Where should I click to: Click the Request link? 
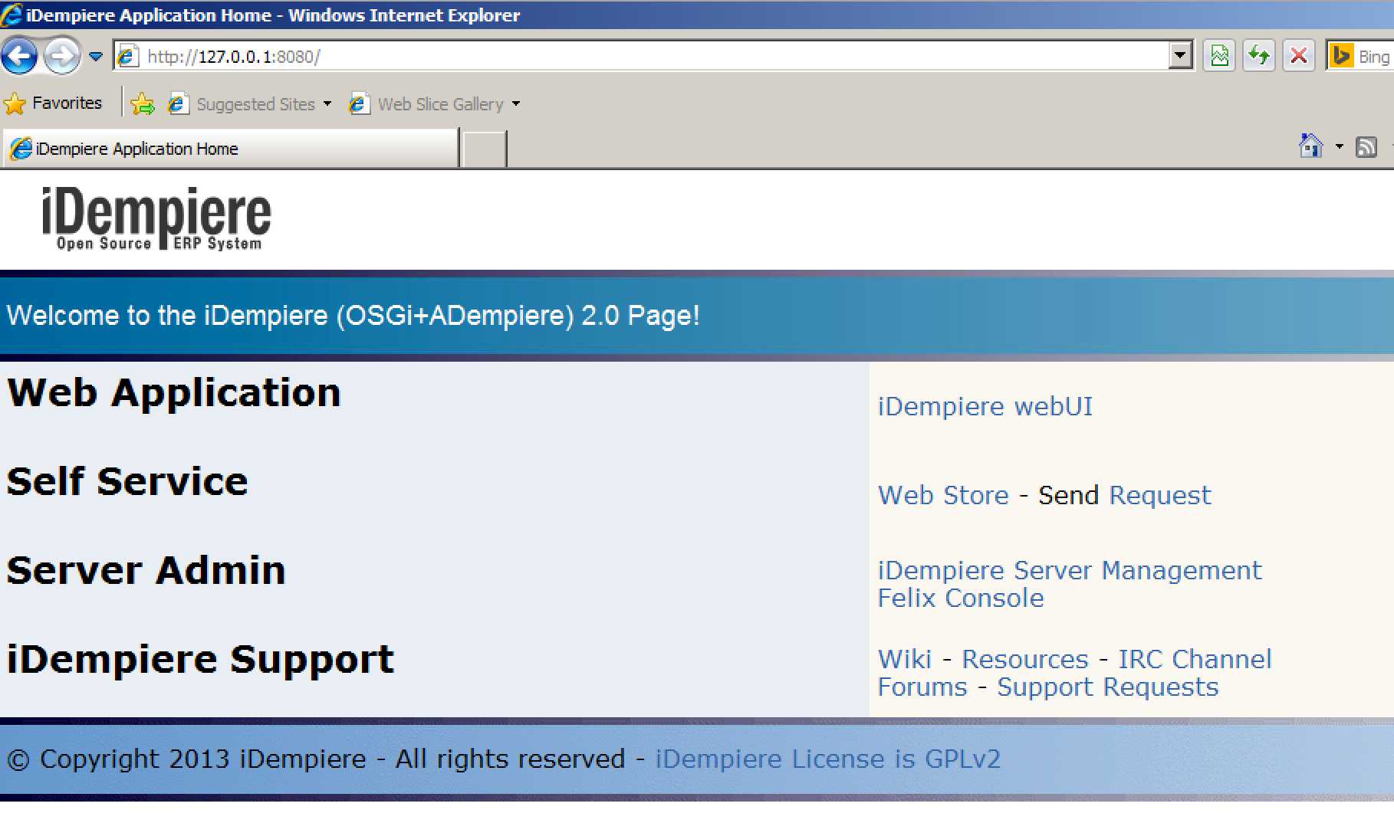coord(1160,496)
